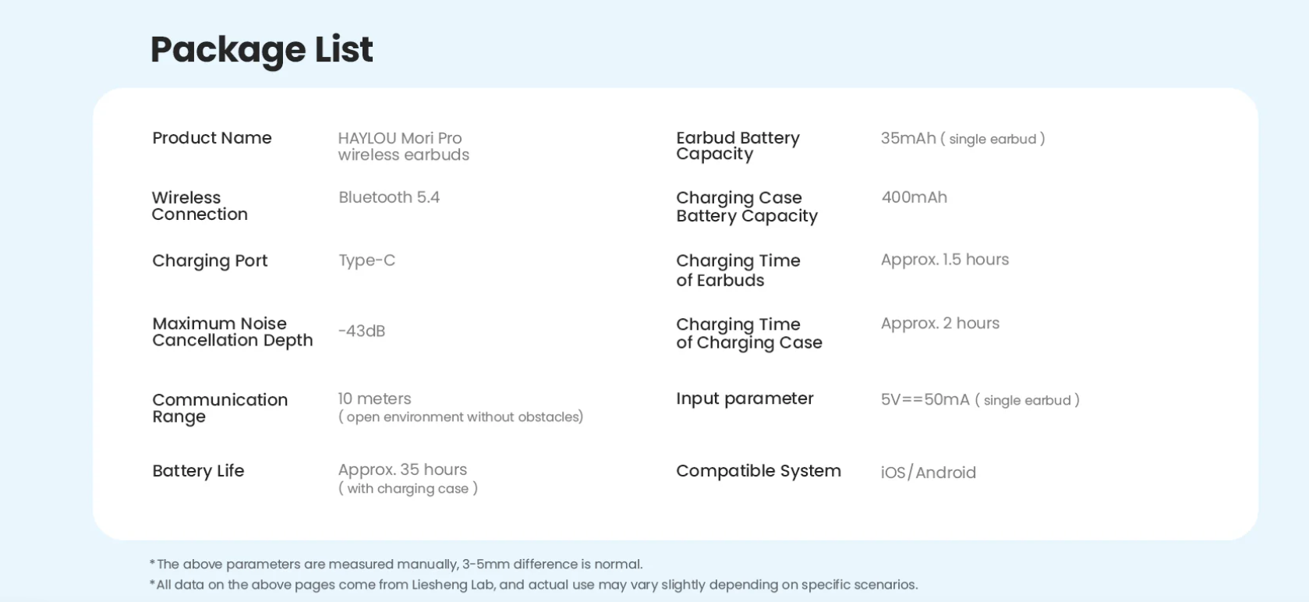Select the Bluetooth 5.4 value
Screen dimensions: 1309x602
click(389, 197)
